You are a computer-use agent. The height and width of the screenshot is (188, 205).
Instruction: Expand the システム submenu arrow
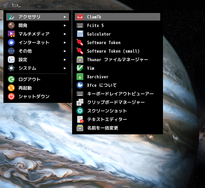(65, 68)
